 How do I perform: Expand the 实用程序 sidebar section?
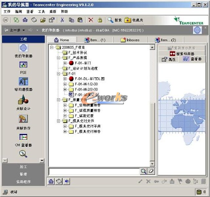tap(23, 182)
